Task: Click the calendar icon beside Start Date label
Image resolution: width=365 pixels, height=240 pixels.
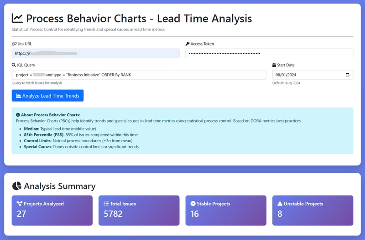Action: [x=274, y=65]
